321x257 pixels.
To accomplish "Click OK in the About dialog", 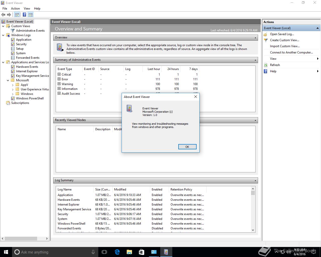I will pyautogui.click(x=187, y=147).
